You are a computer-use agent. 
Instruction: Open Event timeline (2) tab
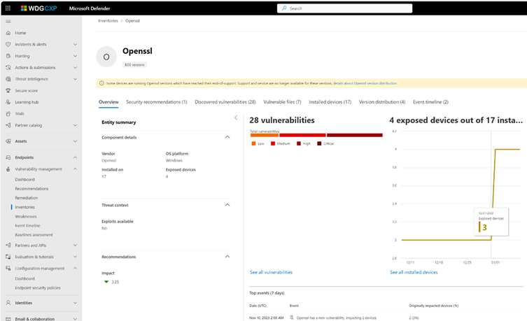430,102
